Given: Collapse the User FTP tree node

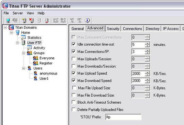Looking at the screenshot, I should click(17, 43).
